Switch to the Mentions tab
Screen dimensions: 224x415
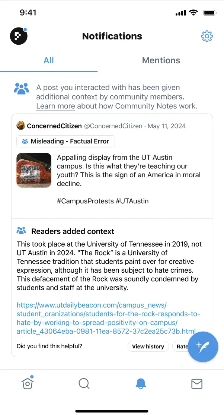161,60
